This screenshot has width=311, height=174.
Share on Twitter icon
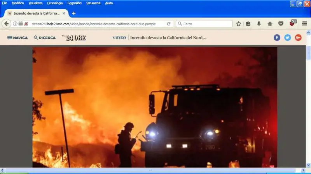click(x=287, y=37)
